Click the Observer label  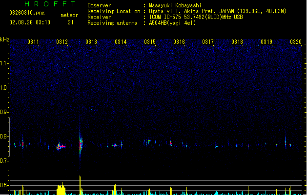[x=99, y=5]
